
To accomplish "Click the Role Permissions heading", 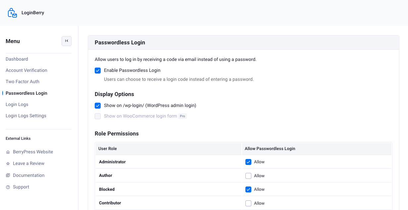I will 117,134.
